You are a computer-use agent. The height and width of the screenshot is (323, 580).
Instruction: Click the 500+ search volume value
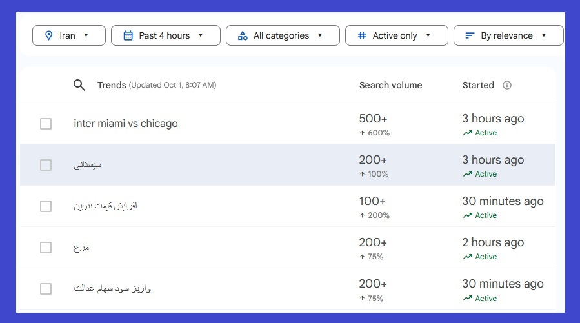pos(373,119)
